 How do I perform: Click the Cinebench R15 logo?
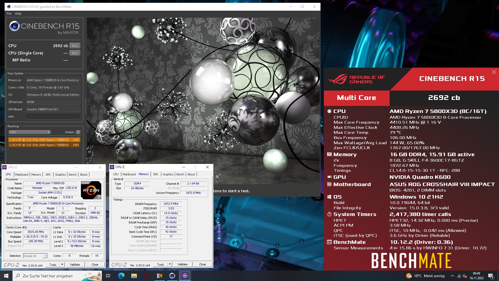[x=44, y=28]
